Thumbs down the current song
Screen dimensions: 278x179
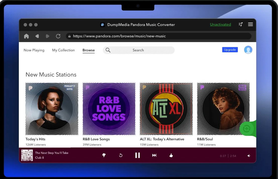[104, 155]
